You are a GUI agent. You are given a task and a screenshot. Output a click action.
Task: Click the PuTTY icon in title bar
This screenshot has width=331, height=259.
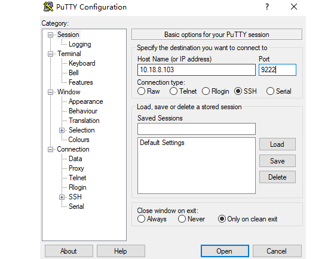click(48, 7)
